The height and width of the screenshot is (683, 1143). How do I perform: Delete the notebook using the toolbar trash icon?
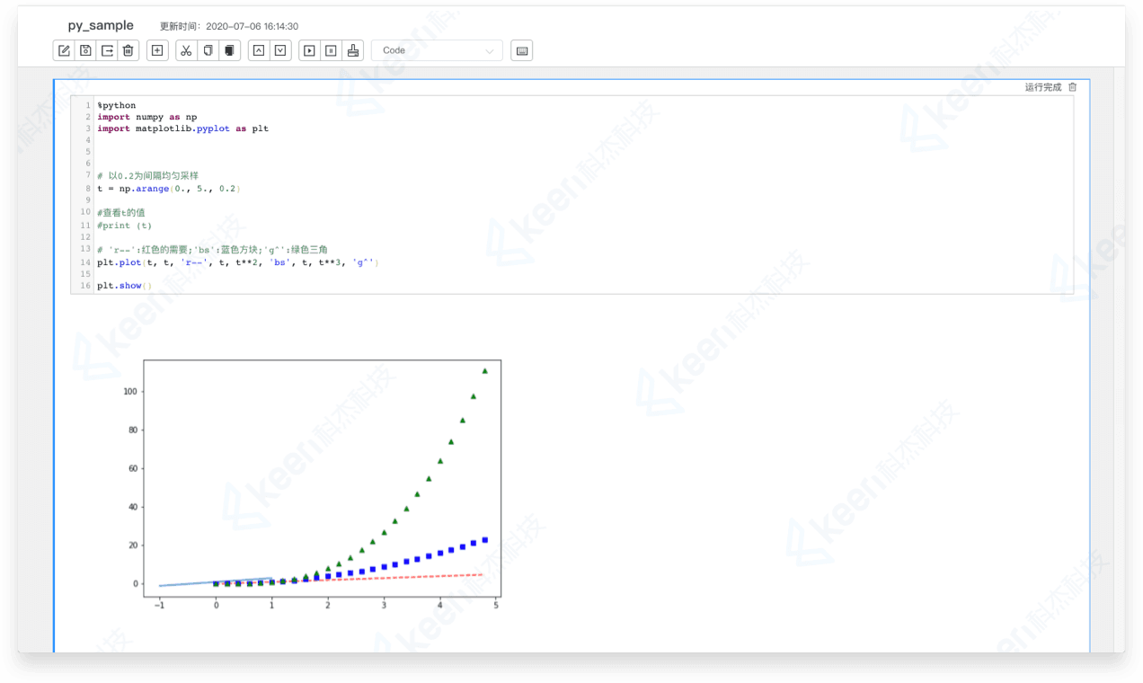pos(129,50)
